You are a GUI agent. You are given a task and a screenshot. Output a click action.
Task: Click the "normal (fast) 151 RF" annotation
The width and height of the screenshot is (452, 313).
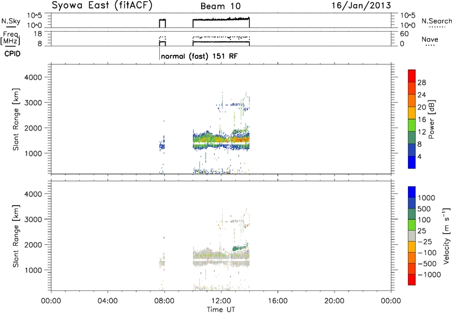point(199,56)
